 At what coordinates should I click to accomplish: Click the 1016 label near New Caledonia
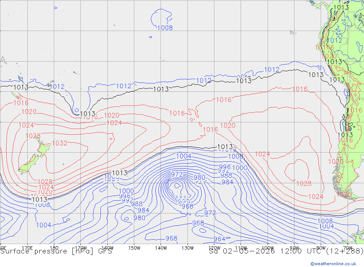pyautogui.click(x=21, y=103)
